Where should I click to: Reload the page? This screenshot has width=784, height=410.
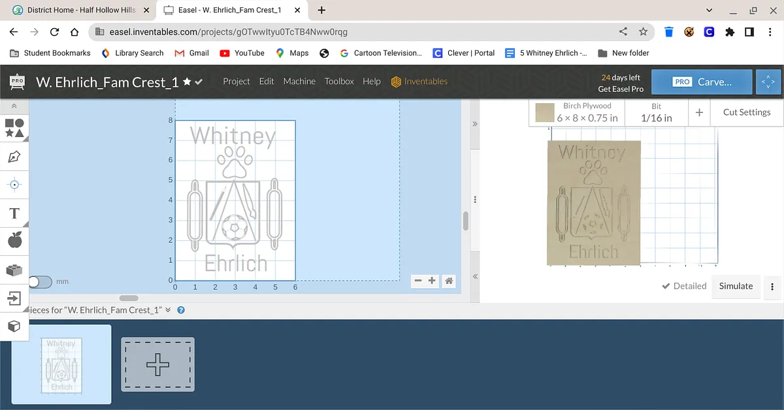coord(54,32)
